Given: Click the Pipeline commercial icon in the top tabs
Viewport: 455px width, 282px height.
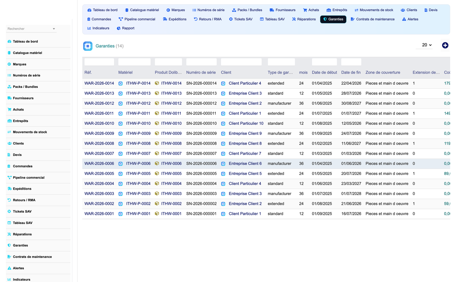Looking at the screenshot, I should click(x=121, y=19).
